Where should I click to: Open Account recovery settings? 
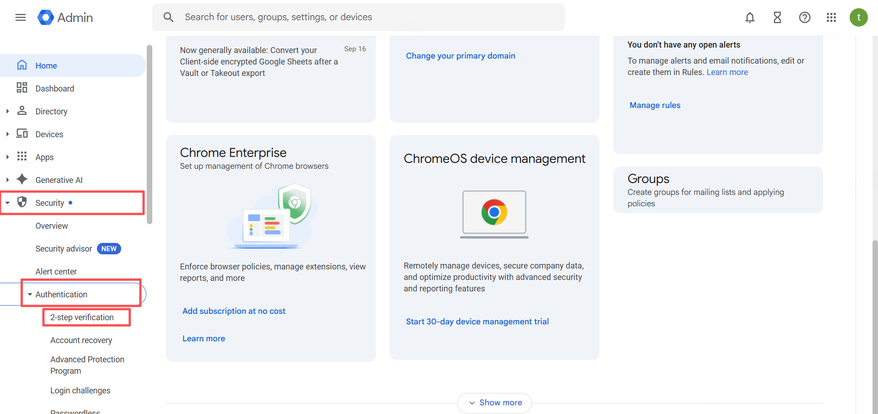(81, 340)
